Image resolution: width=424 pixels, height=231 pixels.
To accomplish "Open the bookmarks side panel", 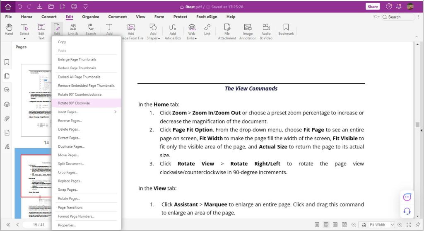I will 7,62.
